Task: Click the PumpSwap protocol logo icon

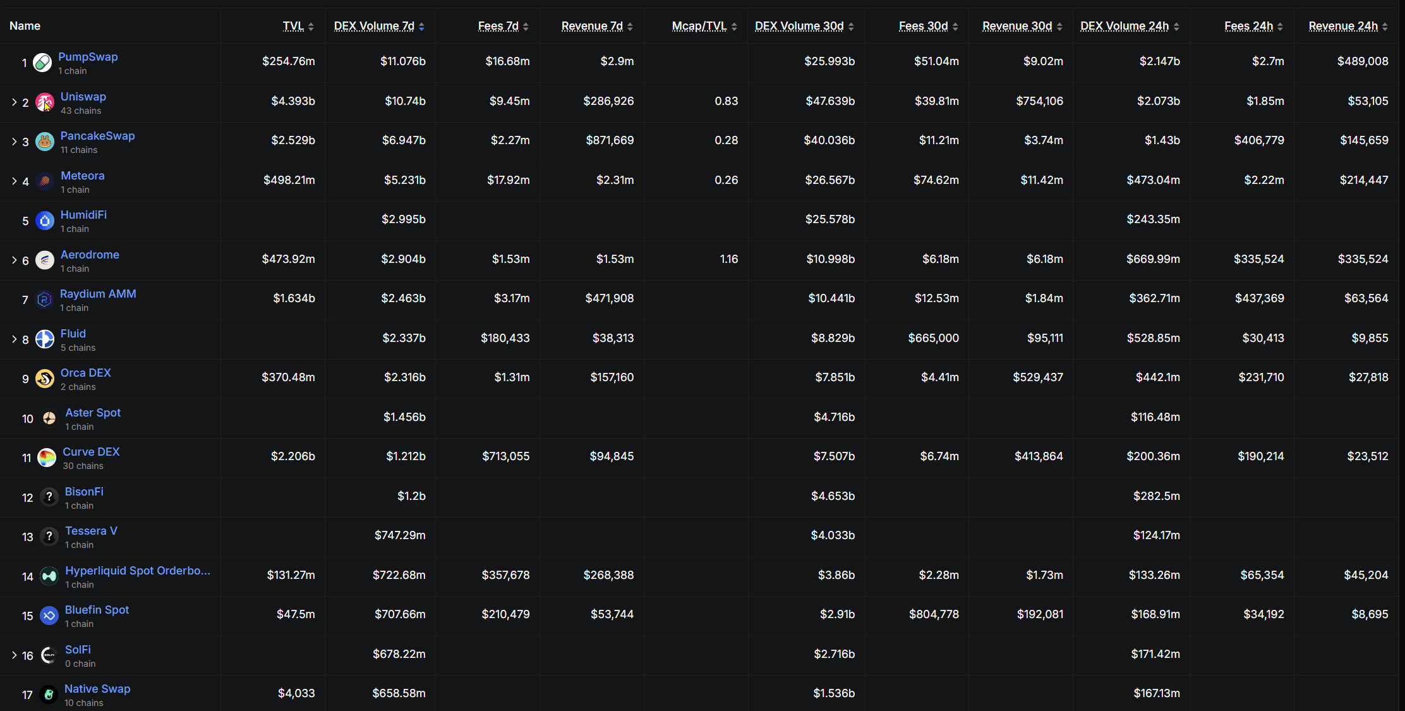Action: click(42, 63)
